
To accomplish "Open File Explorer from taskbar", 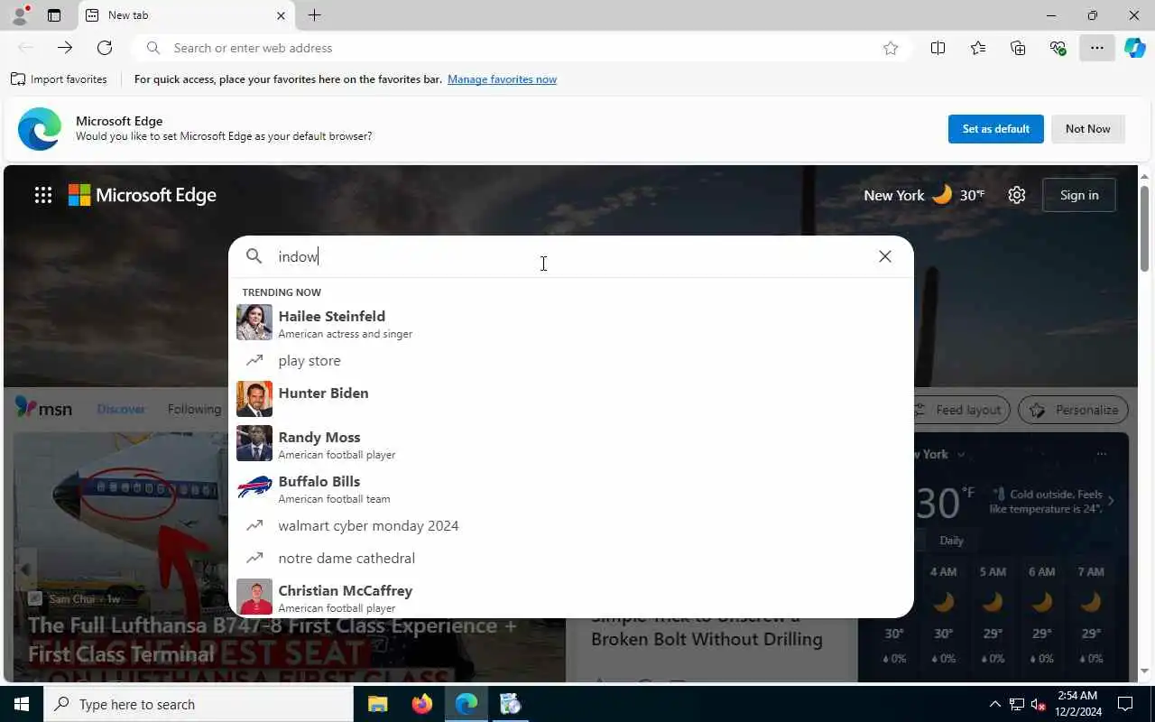I will tap(377, 704).
